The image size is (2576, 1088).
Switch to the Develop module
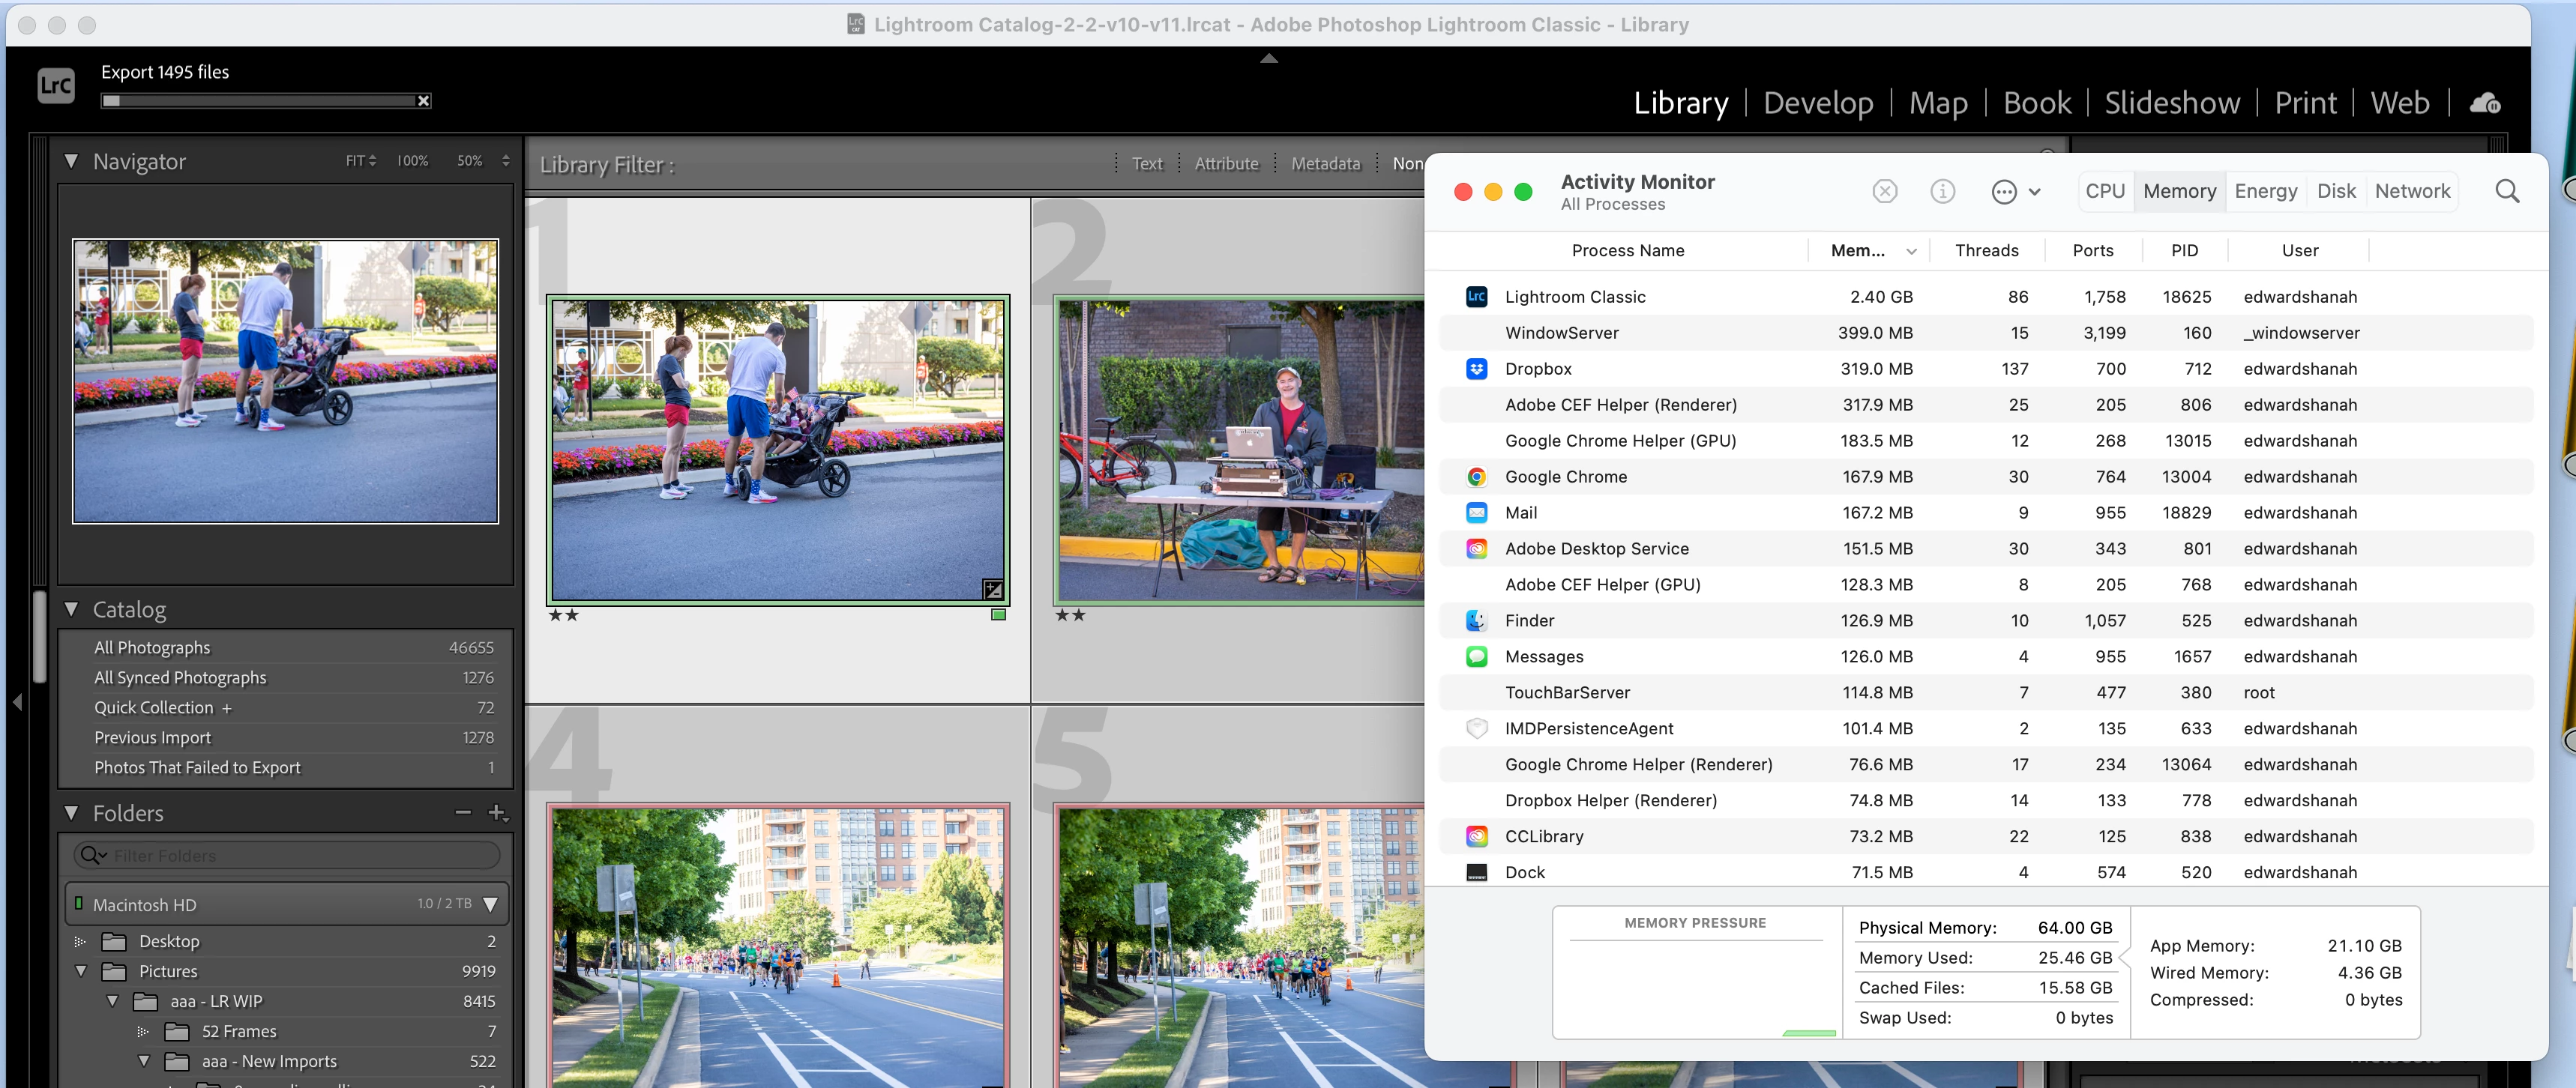point(1817,103)
